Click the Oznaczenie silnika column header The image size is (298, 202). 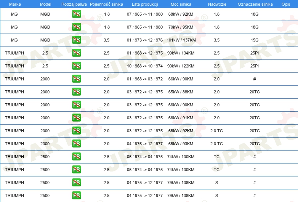pos(255,4)
